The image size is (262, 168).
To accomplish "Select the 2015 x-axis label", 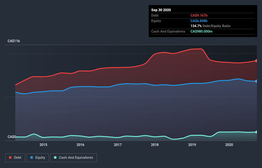I will (x=43, y=145).
